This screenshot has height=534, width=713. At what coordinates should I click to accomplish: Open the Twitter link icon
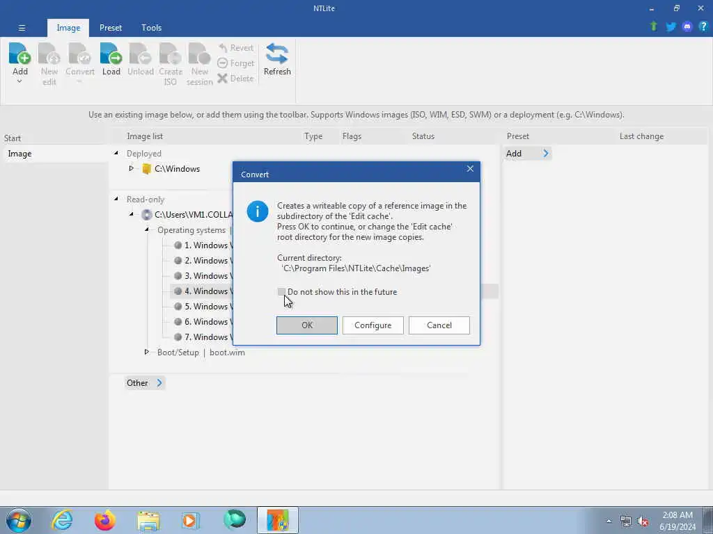(x=671, y=26)
